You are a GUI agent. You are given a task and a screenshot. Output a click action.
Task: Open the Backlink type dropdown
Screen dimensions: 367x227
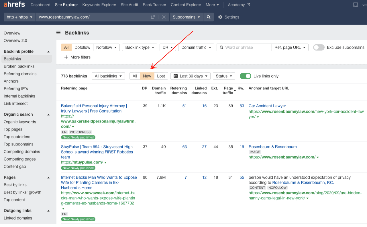click(x=140, y=48)
